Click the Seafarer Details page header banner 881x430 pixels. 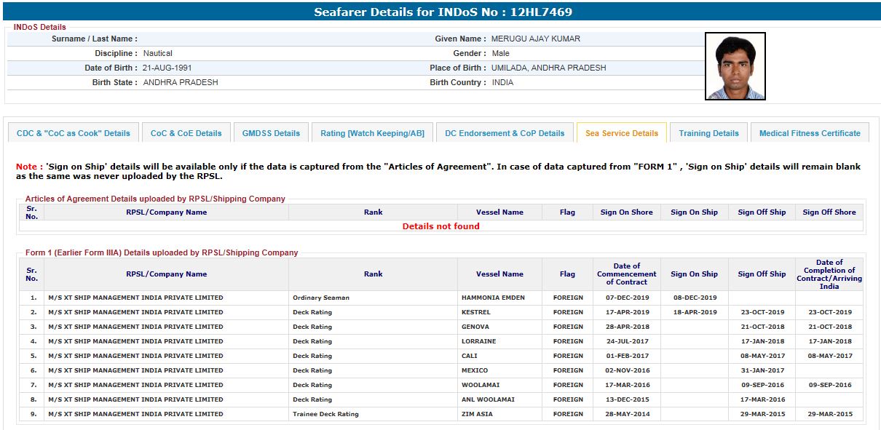[x=440, y=12]
